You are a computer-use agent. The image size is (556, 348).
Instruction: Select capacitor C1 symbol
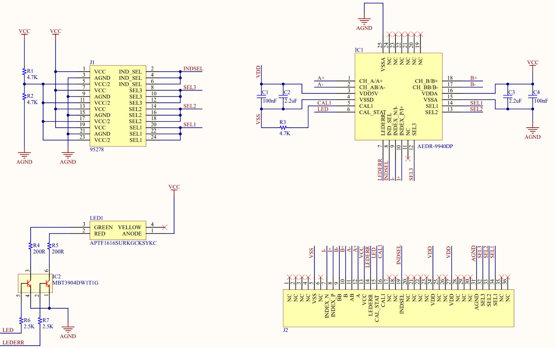click(x=261, y=97)
